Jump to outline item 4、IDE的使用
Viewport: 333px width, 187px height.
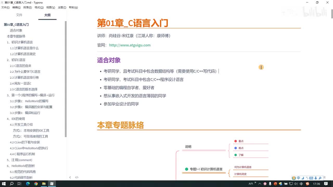[16, 119]
